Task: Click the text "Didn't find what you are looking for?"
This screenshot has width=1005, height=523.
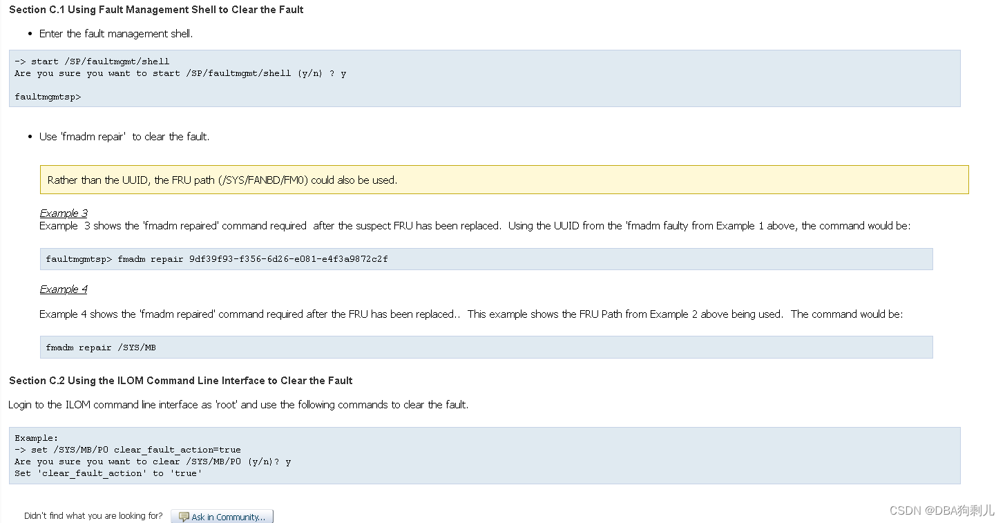Action: click(93, 515)
